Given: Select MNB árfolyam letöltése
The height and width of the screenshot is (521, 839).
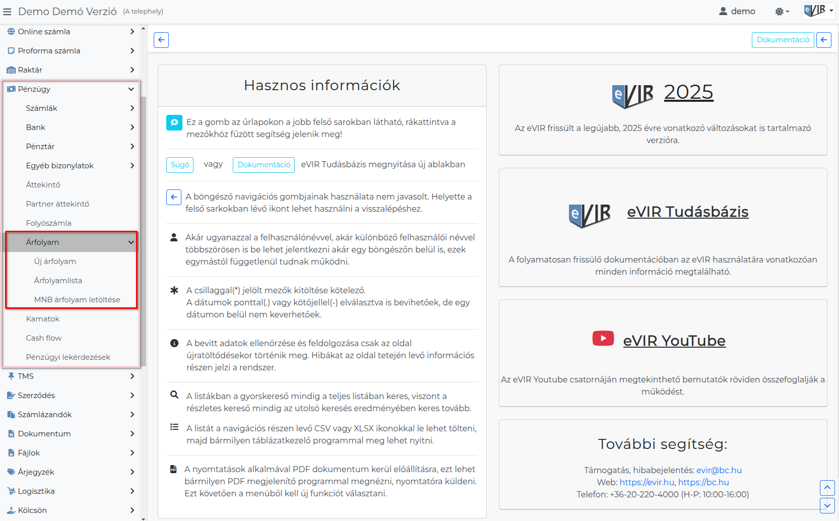Looking at the screenshot, I should pyautogui.click(x=77, y=300).
